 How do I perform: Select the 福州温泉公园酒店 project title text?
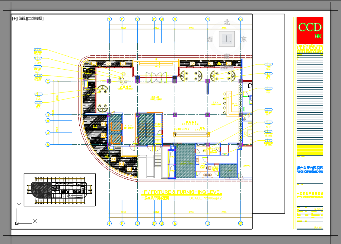click(x=310, y=167)
